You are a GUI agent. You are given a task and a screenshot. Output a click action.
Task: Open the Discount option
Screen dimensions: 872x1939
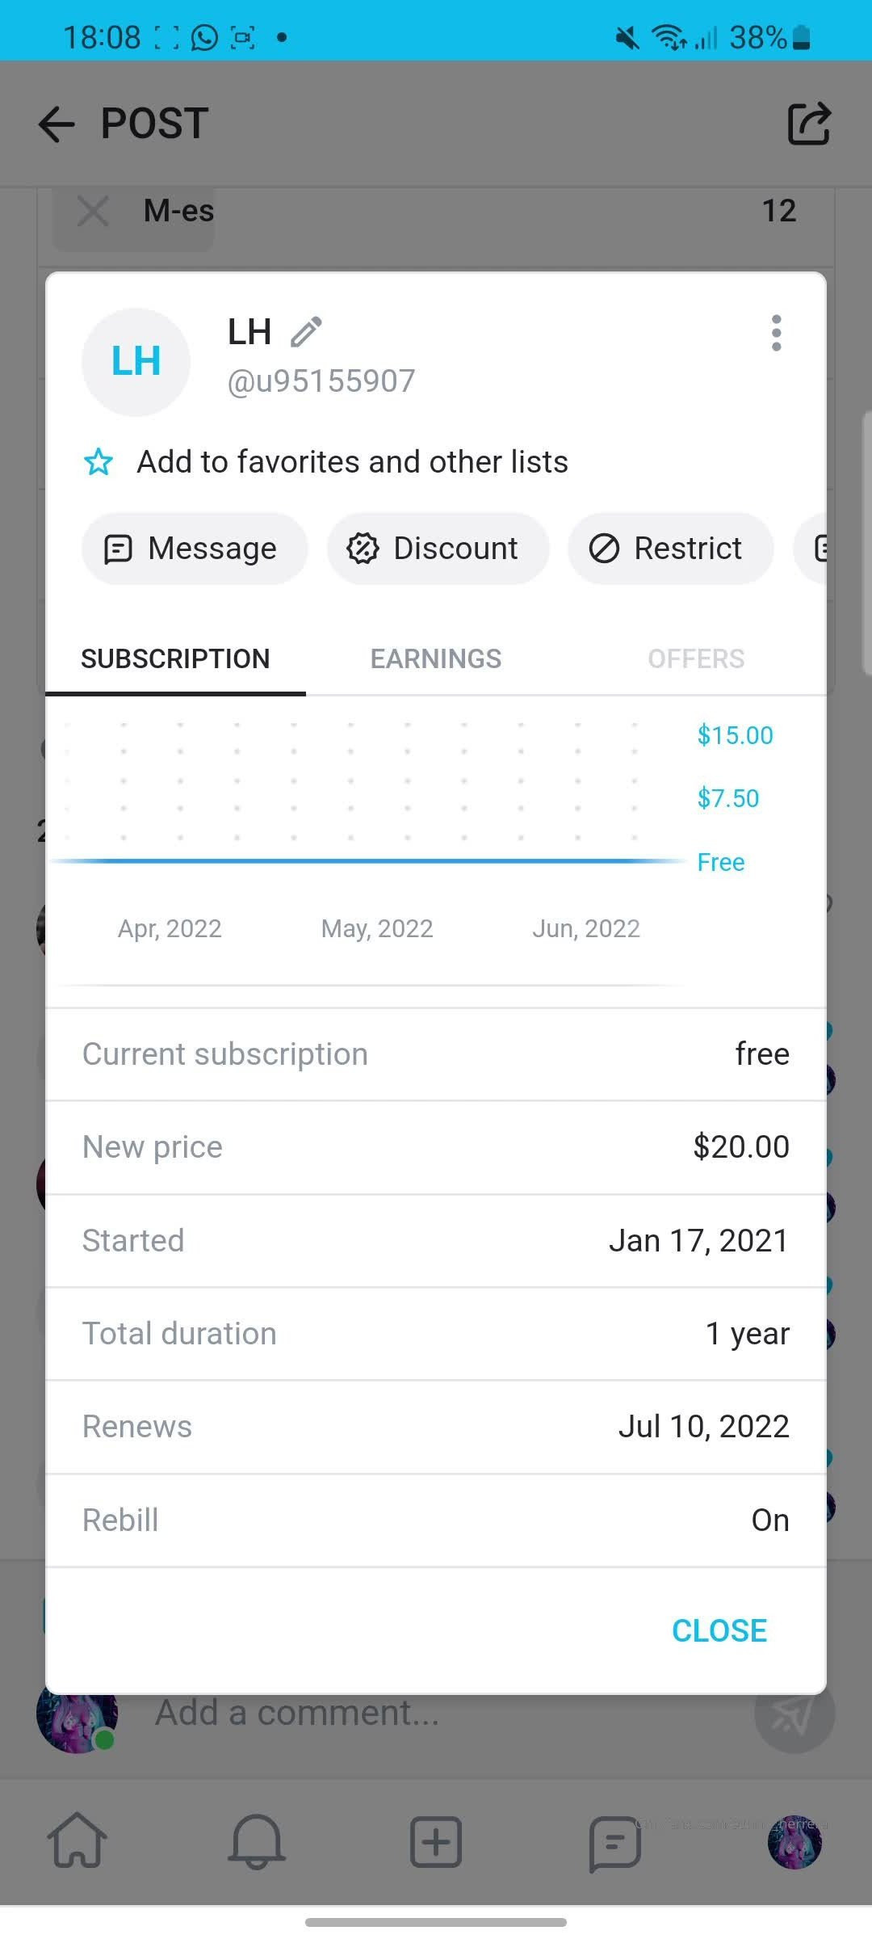point(438,549)
